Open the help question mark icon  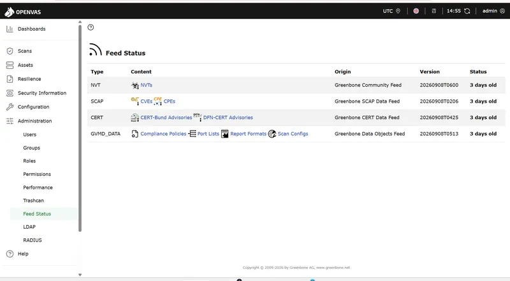click(91, 27)
